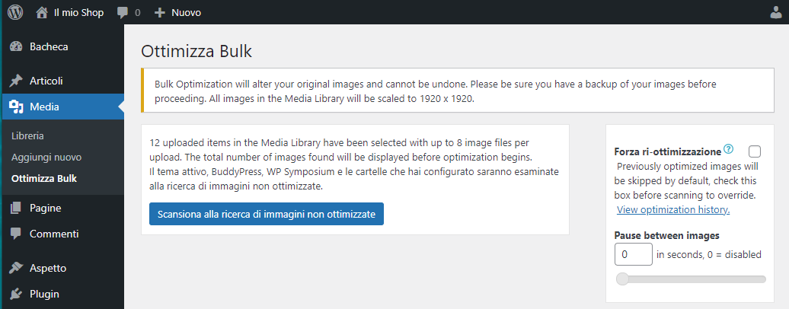
Task: Click the WordPress logo icon
Action: (15, 12)
